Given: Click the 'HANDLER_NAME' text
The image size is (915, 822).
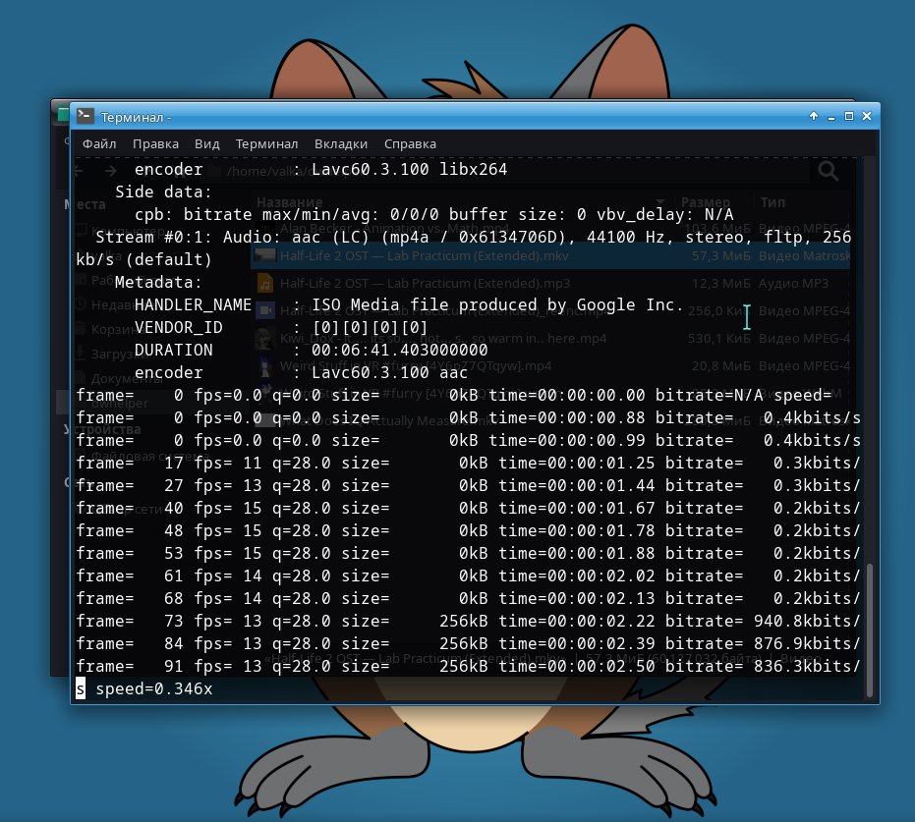Looking at the screenshot, I should [194, 304].
